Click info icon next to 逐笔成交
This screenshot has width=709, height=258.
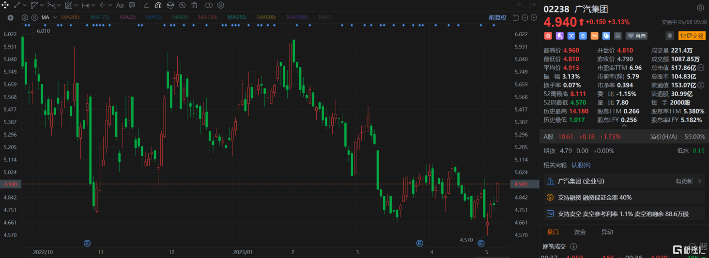[574, 246]
